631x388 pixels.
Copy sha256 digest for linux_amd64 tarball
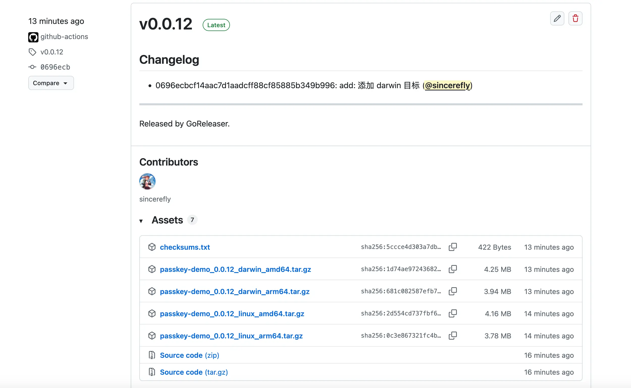click(453, 313)
